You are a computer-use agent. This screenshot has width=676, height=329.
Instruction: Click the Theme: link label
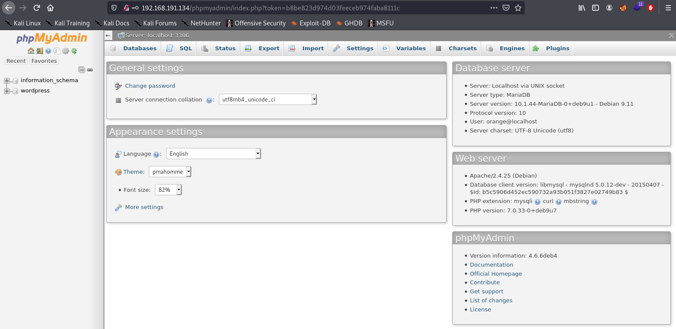(134, 172)
